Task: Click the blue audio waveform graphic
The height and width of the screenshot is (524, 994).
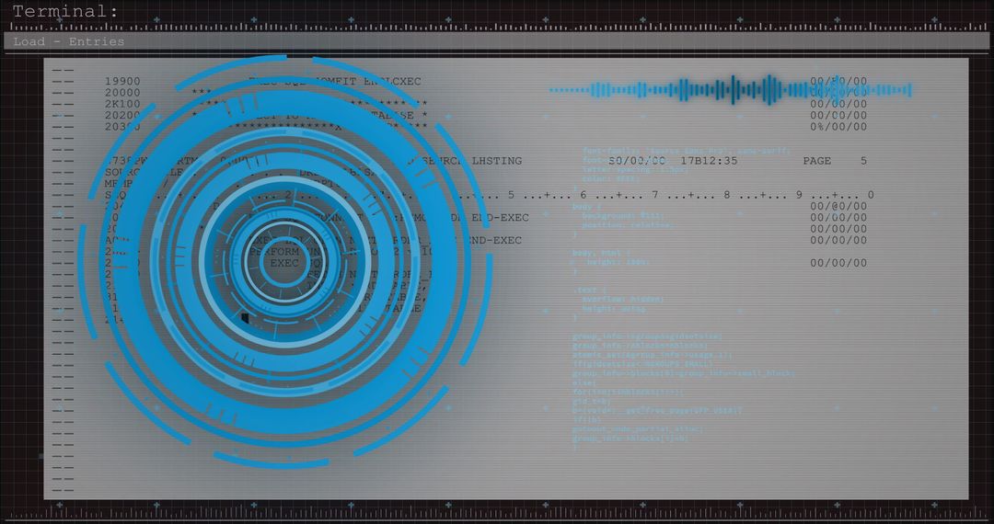Action: pos(730,90)
